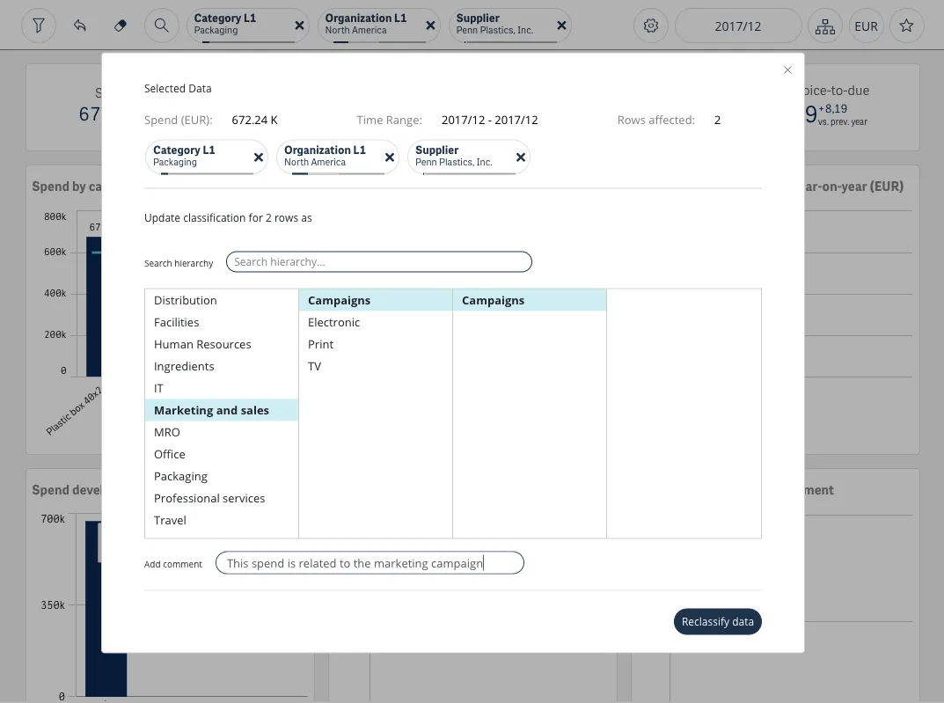Remove Supplier Penn Plastics chip in dialog

(x=521, y=157)
